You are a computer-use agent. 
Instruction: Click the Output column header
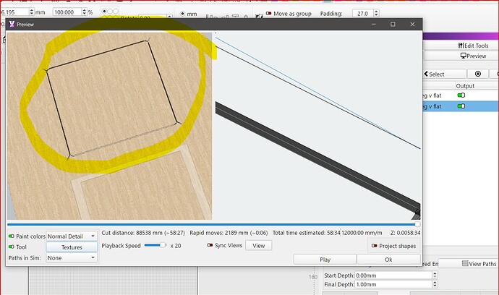click(x=465, y=86)
